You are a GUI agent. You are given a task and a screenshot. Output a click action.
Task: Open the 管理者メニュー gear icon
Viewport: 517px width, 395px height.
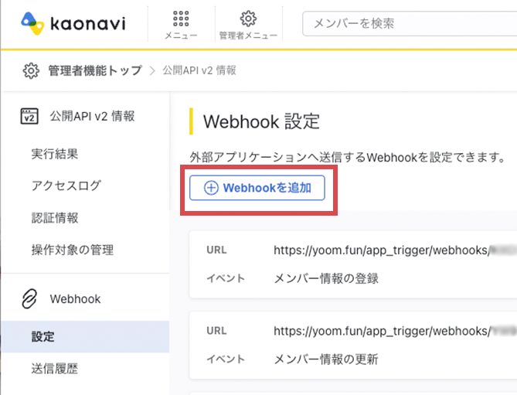click(248, 19)
